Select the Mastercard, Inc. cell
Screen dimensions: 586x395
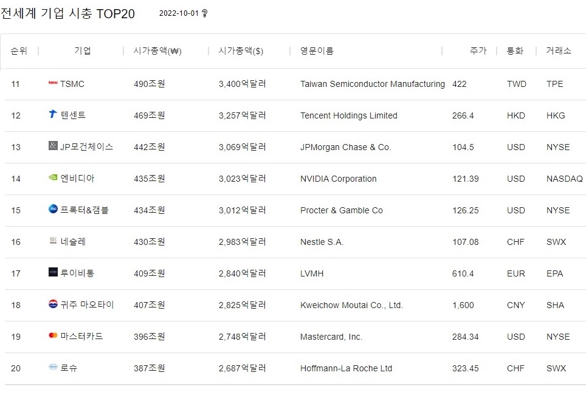331,337
